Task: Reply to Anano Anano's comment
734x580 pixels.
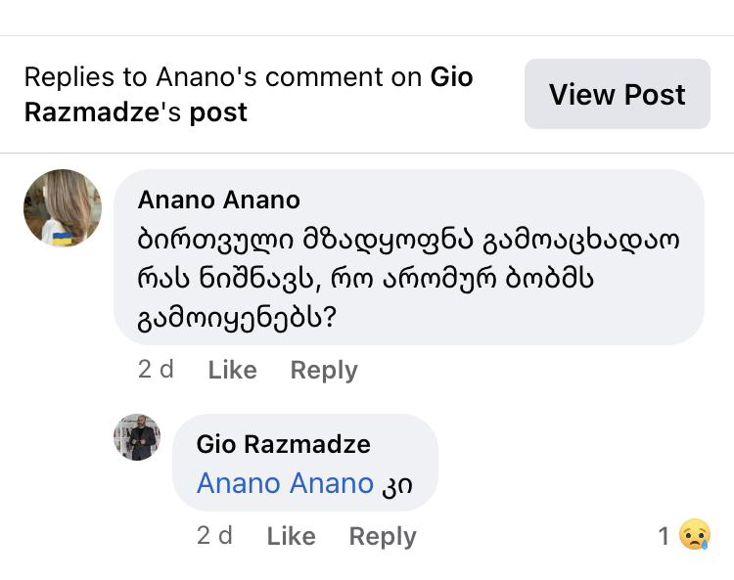Action: 324,370
